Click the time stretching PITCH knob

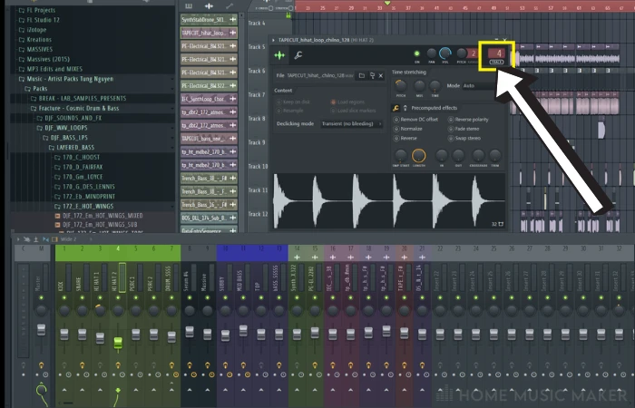coord(401,85)
